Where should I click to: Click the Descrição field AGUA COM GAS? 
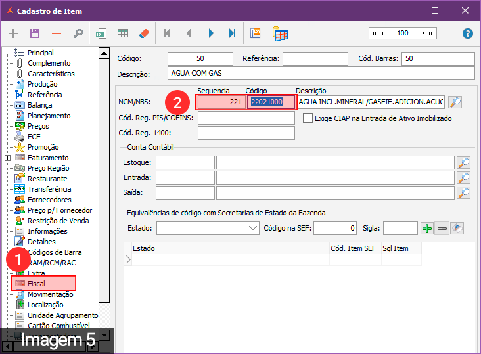click(321, 74)
